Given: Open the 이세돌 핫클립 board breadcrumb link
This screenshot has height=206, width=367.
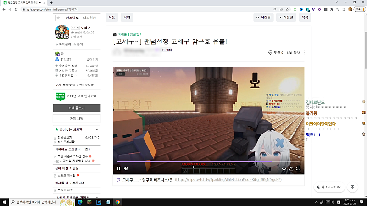Looking at the screenshot, I should click(x=129, y=34).
